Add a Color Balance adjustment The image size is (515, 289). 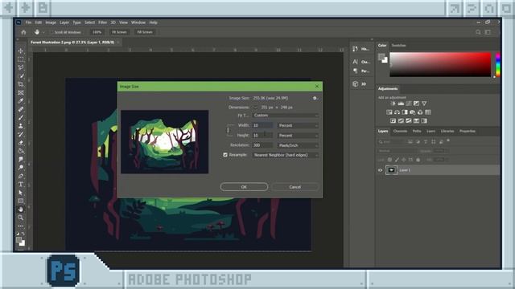pos(397,112)
